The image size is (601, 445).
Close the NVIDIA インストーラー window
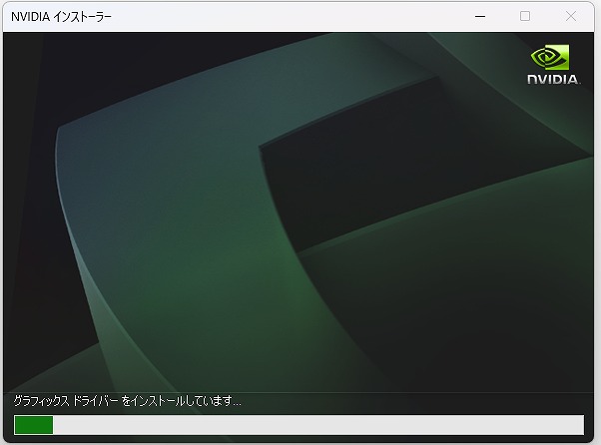(571, 16)
